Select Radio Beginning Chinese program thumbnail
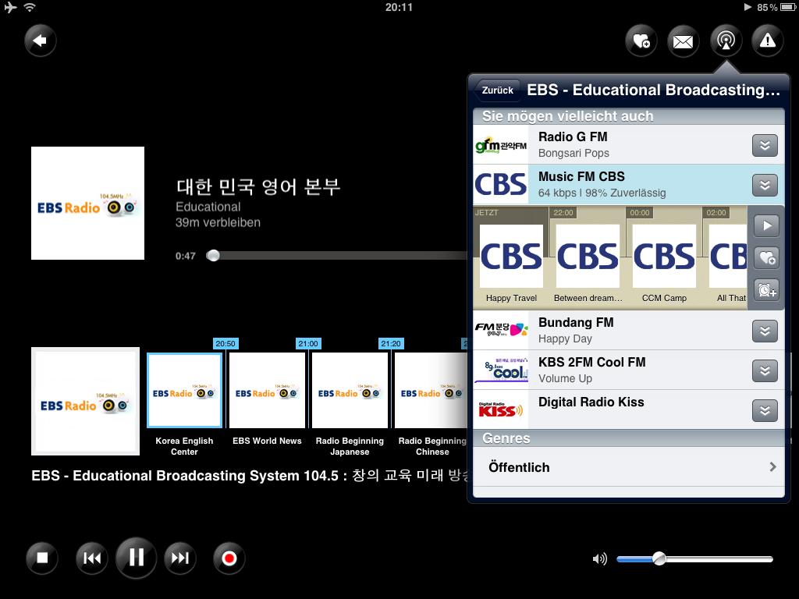The height and width of the screenshot is (599, 799). (x=431, y=391)
